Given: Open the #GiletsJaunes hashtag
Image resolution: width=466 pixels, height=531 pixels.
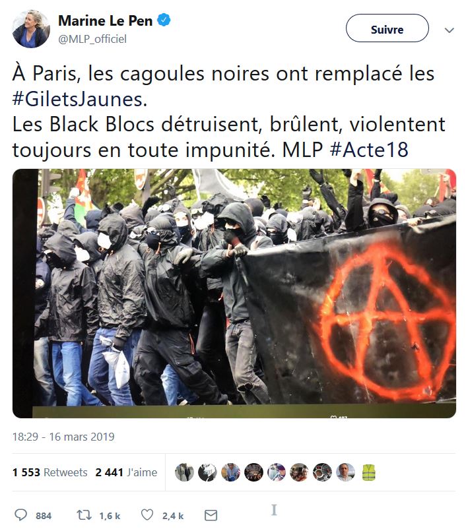Looking at the screenshot, I should pyautogui.click(x=80, y=99).
